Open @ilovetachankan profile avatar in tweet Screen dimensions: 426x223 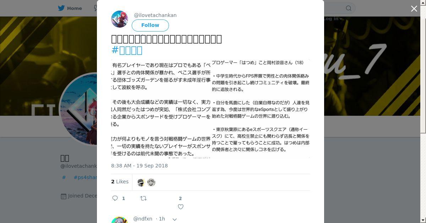click(x=120, y=19)
